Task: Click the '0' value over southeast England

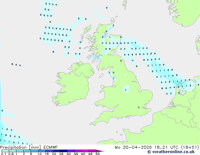Action: 139,107
